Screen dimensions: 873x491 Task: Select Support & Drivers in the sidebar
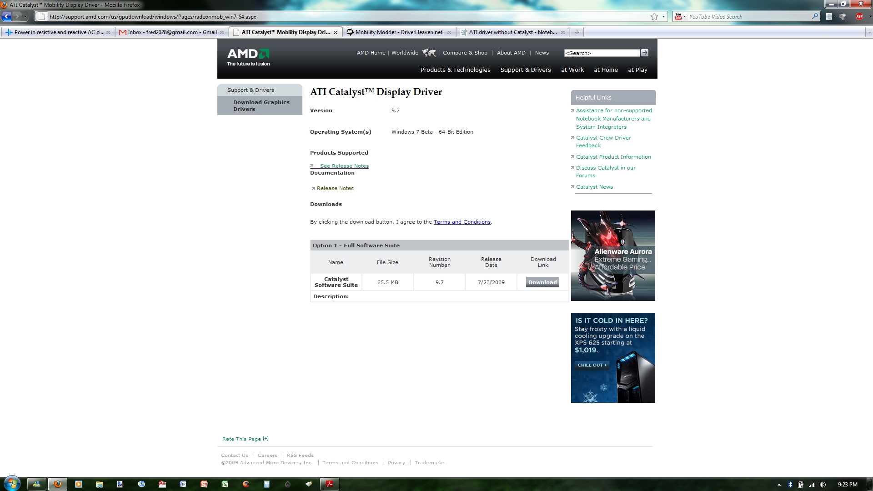[260, 90]
